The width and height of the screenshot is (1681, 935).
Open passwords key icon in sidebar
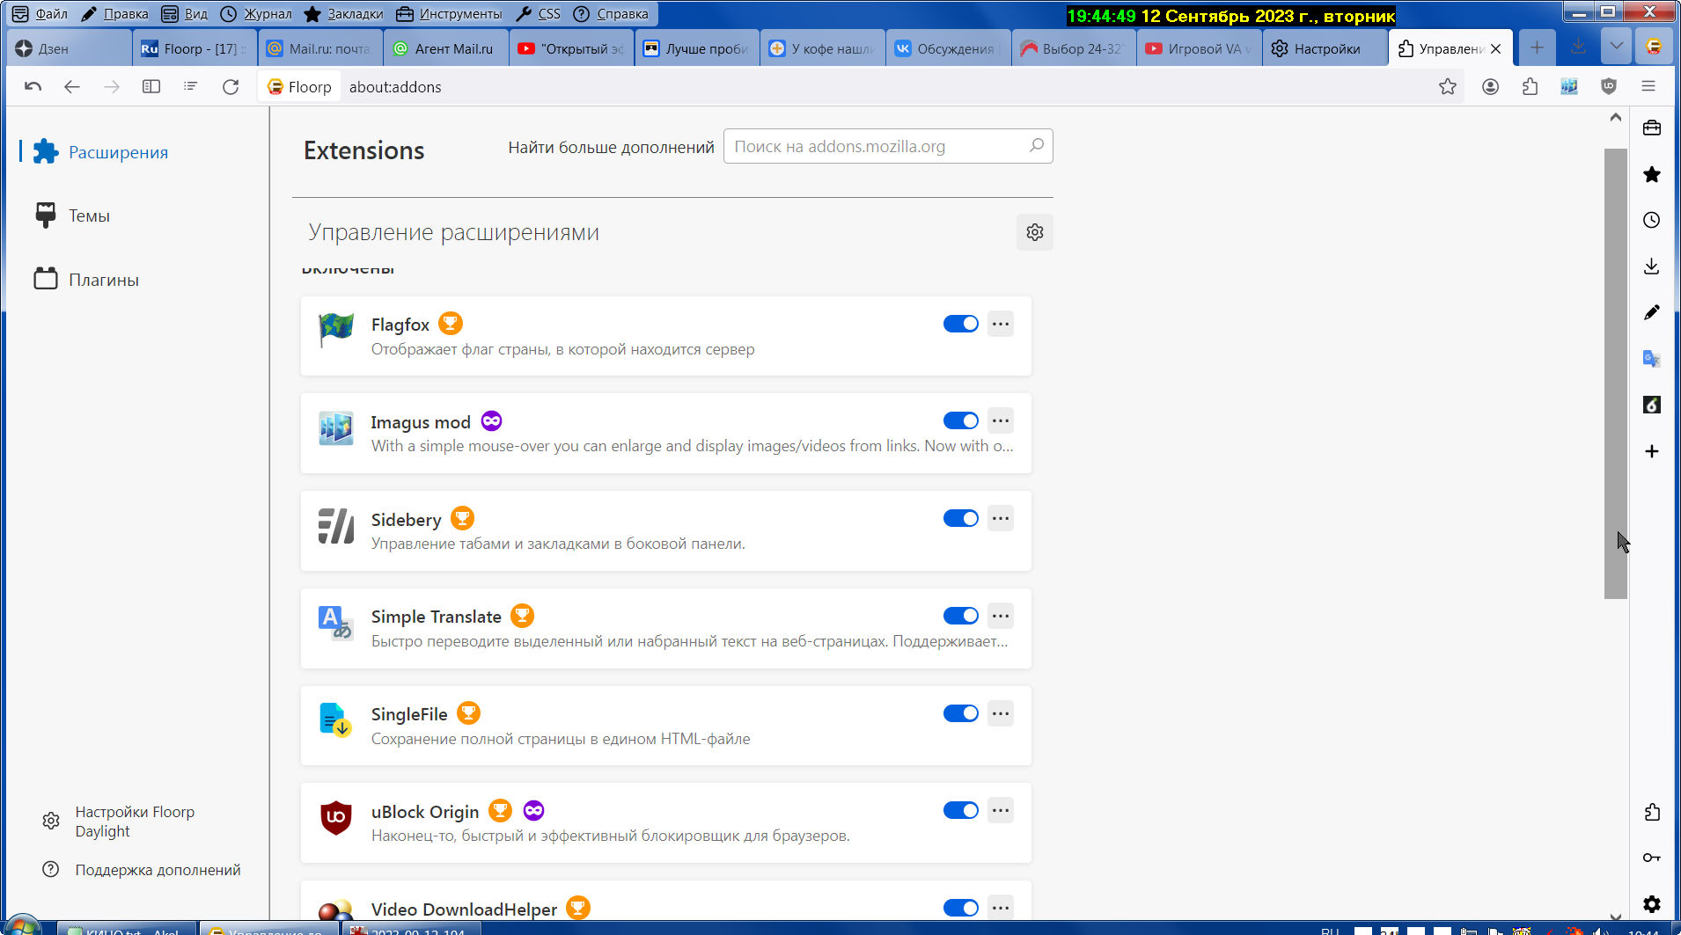coord(1652,858)
